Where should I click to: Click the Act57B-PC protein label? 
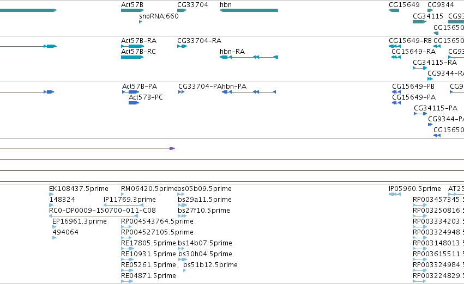pos(146,97)
